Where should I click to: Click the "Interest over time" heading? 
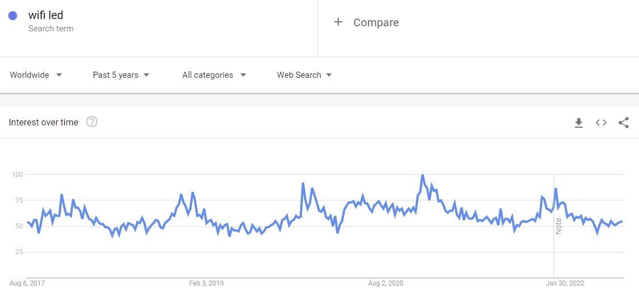pyautogui.click(x=44, y=123)
